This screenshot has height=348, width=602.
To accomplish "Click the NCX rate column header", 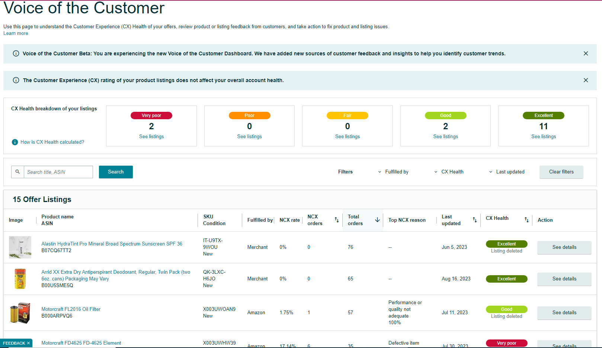I will click(x=290, y=220).
